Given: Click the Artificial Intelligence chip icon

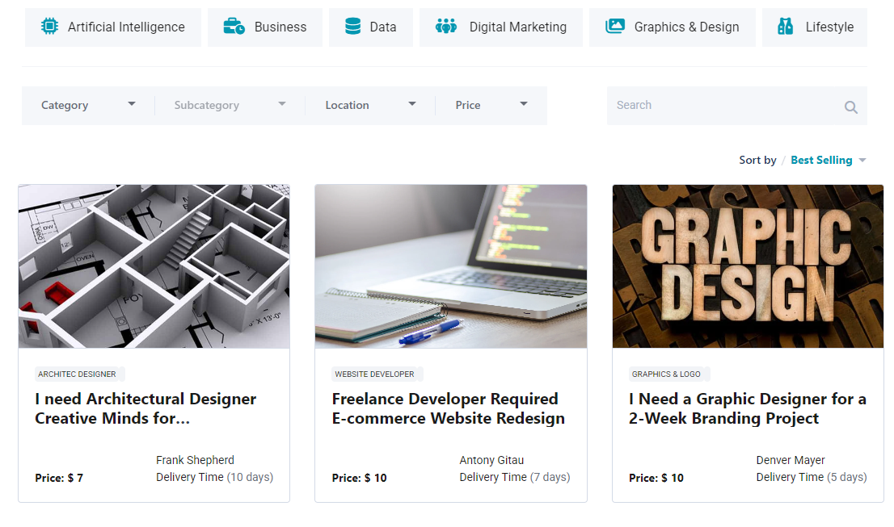Looking at the screenshot, I should tap(50, 27).
